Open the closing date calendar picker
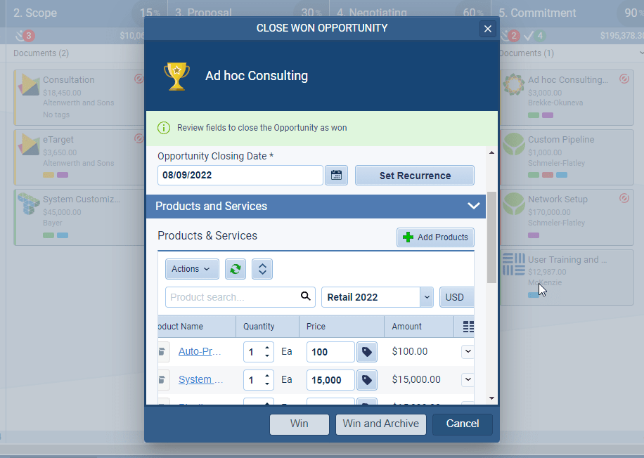This screenshot has height=458, width=644. pyautogui.click(x=336, y=176)
